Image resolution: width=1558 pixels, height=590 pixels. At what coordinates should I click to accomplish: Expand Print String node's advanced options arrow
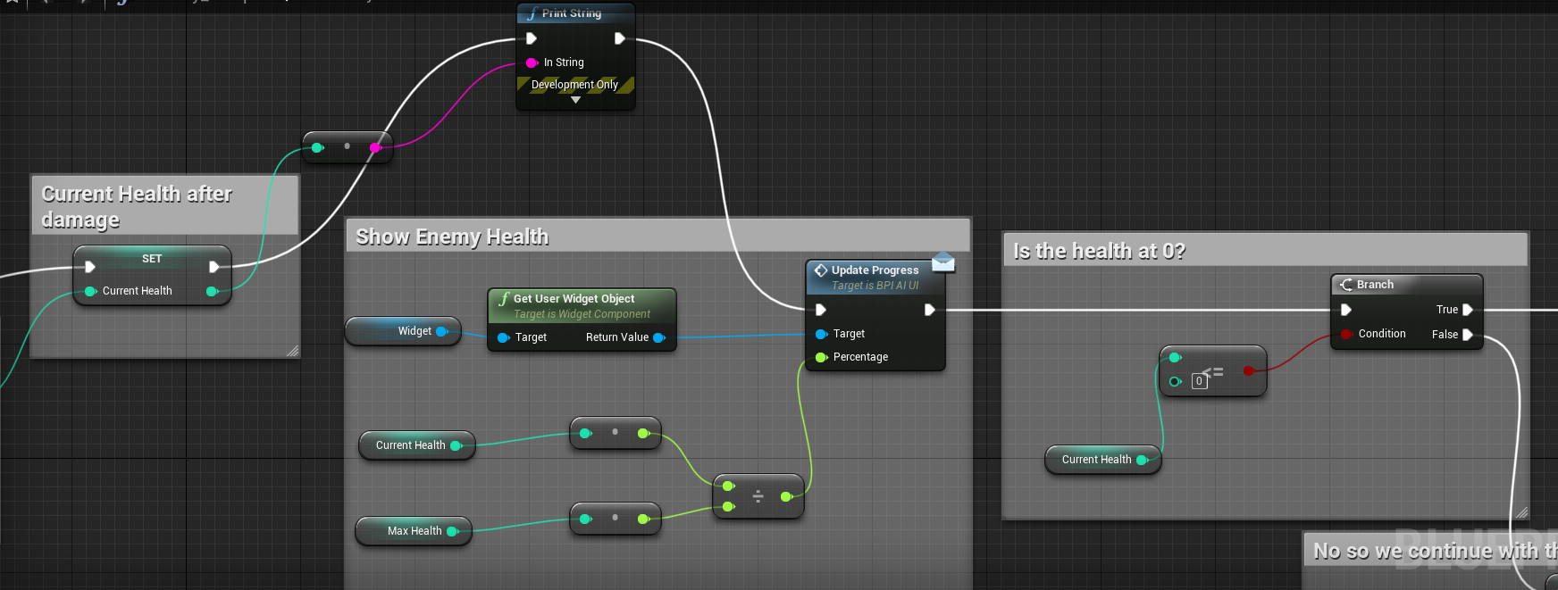[x=575, y=100]
